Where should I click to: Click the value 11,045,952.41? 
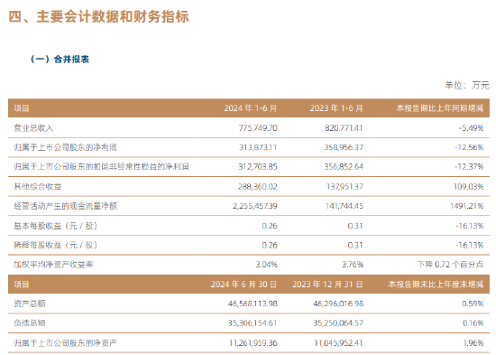[338, 343]
